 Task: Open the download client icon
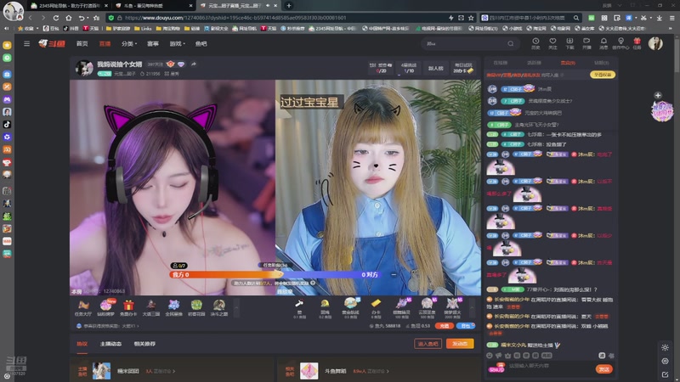[569, 43]
